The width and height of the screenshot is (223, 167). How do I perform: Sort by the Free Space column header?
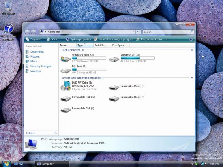[x=120, y=45]
